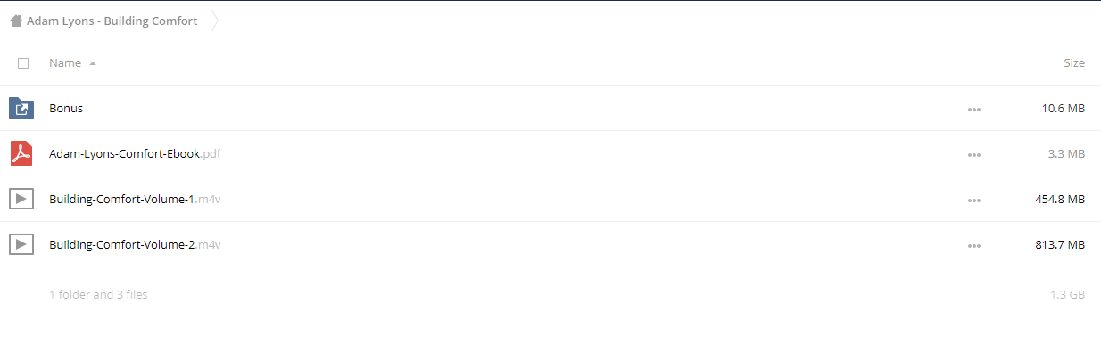Screen dimensions: 1101x361
Task: Play Building-Comfort-Volume-1.m4v
Action: pyautogui.click(x=135, y=199)
